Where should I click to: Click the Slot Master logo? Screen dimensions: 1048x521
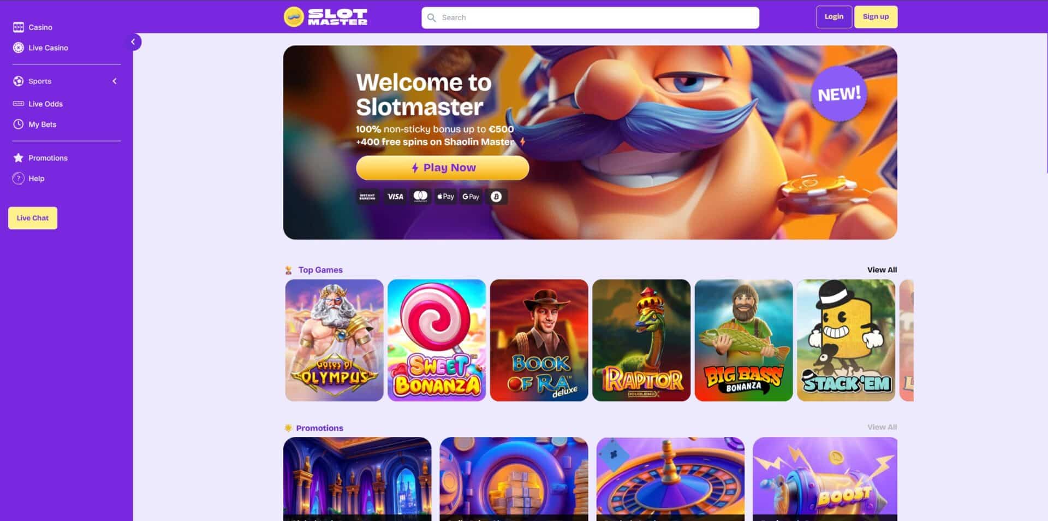coord(325,17)
